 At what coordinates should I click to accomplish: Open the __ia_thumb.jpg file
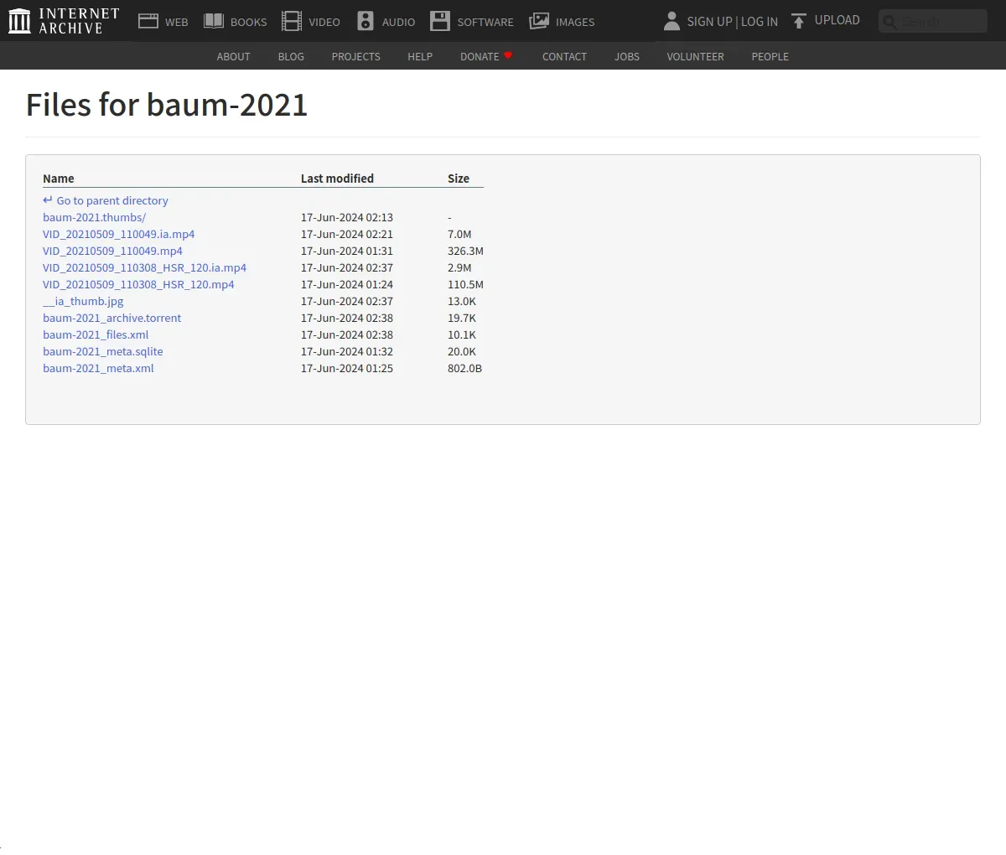tap(83, 302)
